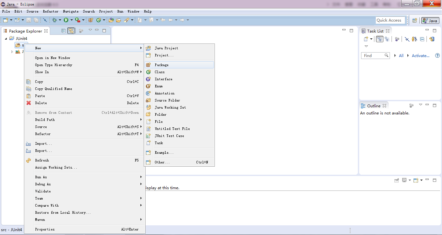Screen dimensions: 442x235
Task: Select Package from the New submenu
Action: tap(161, 65)
